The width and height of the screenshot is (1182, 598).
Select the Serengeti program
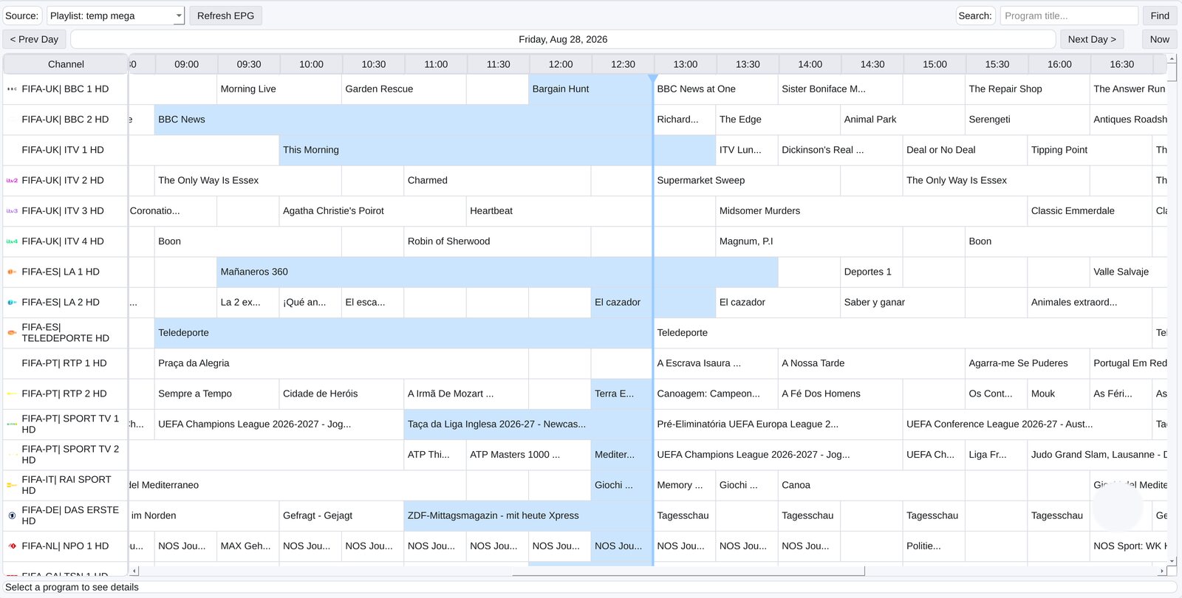1027,120
